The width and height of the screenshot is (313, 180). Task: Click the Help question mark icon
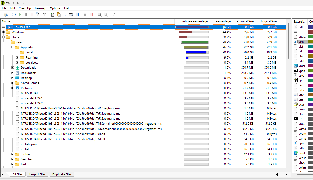(x=114, y=15)
